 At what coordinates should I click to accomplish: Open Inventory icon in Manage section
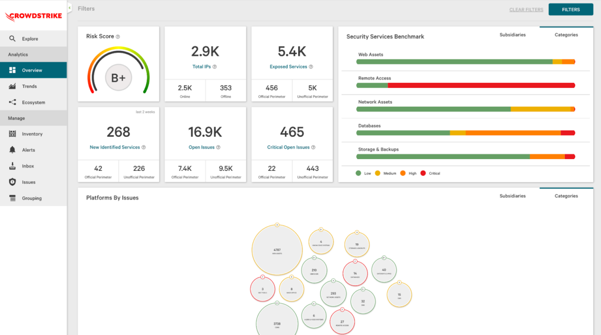(x=13, y=134)
